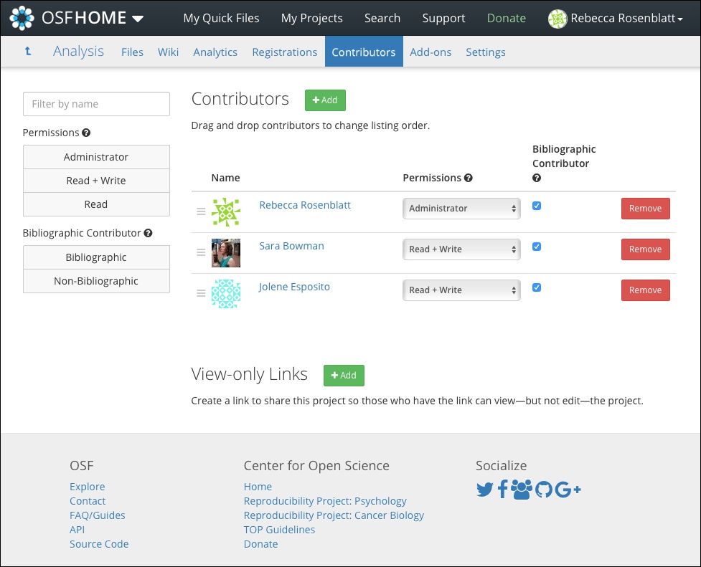Viewport: 701px width, 567px height.
Task: Click help icon under Bibliographic Contributor column header
Action: click(537, 178)
